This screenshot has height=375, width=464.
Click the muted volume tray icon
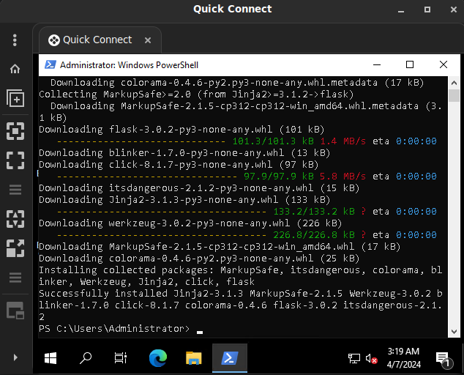pos(371,358)
